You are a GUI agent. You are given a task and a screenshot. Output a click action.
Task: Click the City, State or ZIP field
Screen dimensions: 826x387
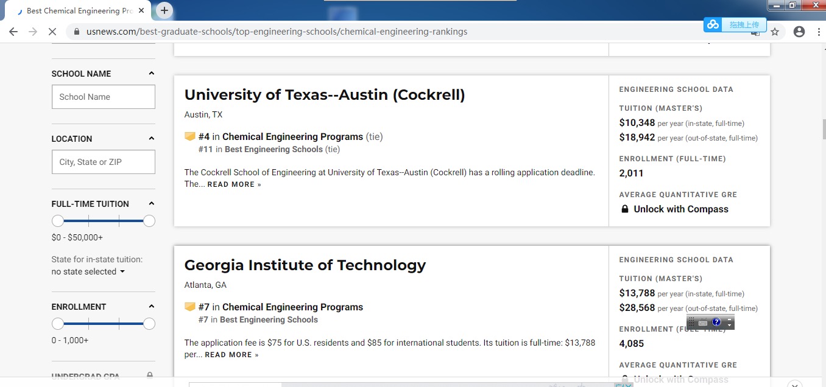(x=104, y=162)
